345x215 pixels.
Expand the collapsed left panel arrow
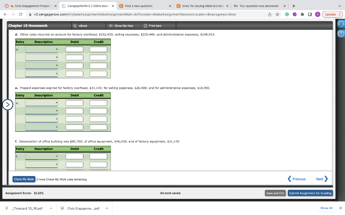(8, 104)
